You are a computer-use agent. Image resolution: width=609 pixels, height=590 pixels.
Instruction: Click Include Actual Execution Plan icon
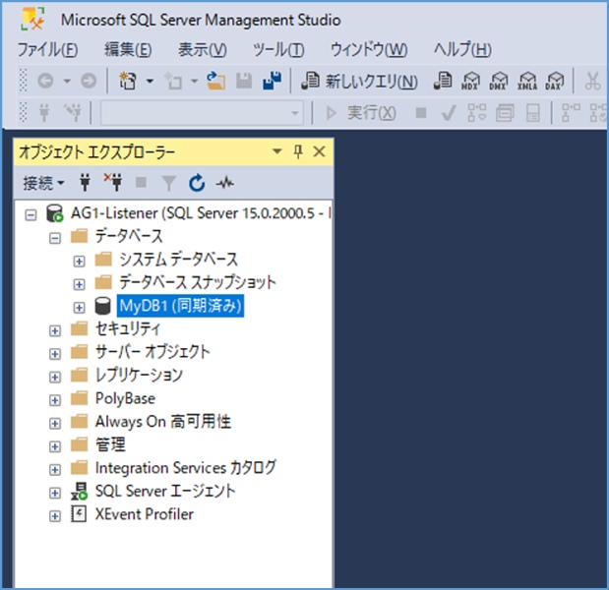point(571,113)
